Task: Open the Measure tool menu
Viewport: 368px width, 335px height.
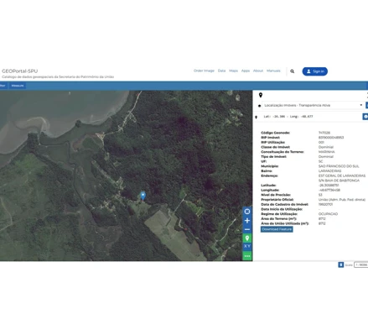Action: 18,86
